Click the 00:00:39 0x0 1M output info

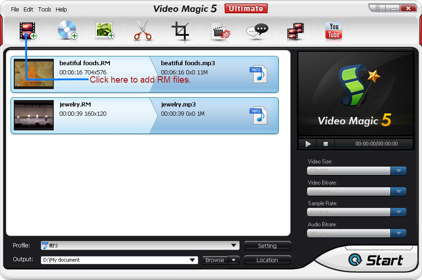coord(183,114)
